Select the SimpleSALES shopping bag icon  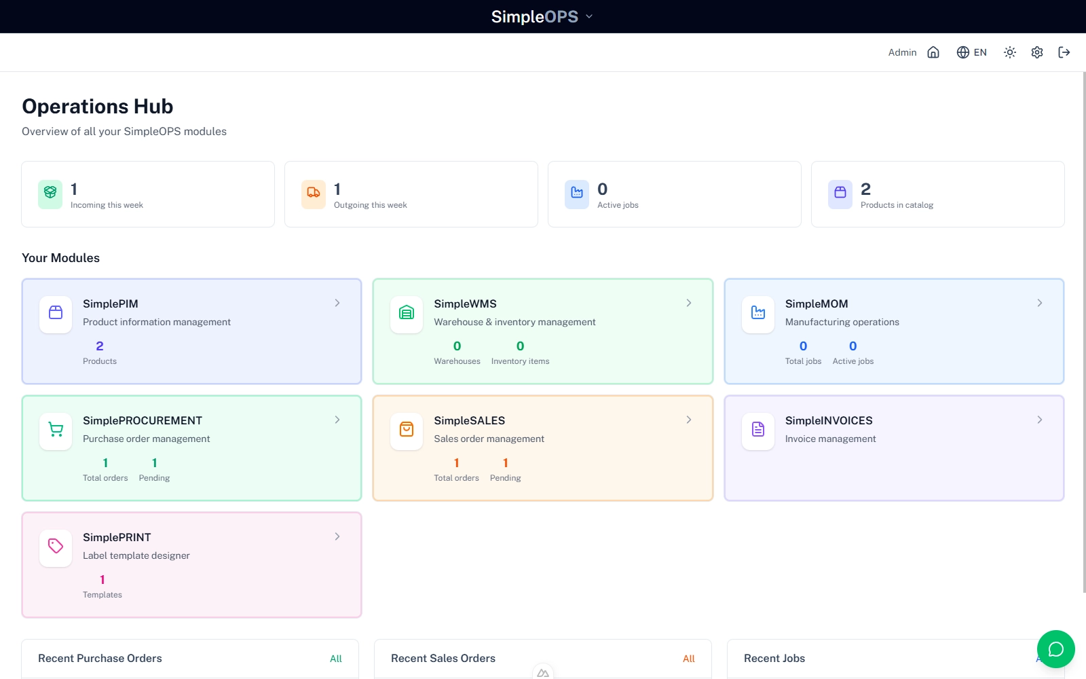tap(406, 430)
